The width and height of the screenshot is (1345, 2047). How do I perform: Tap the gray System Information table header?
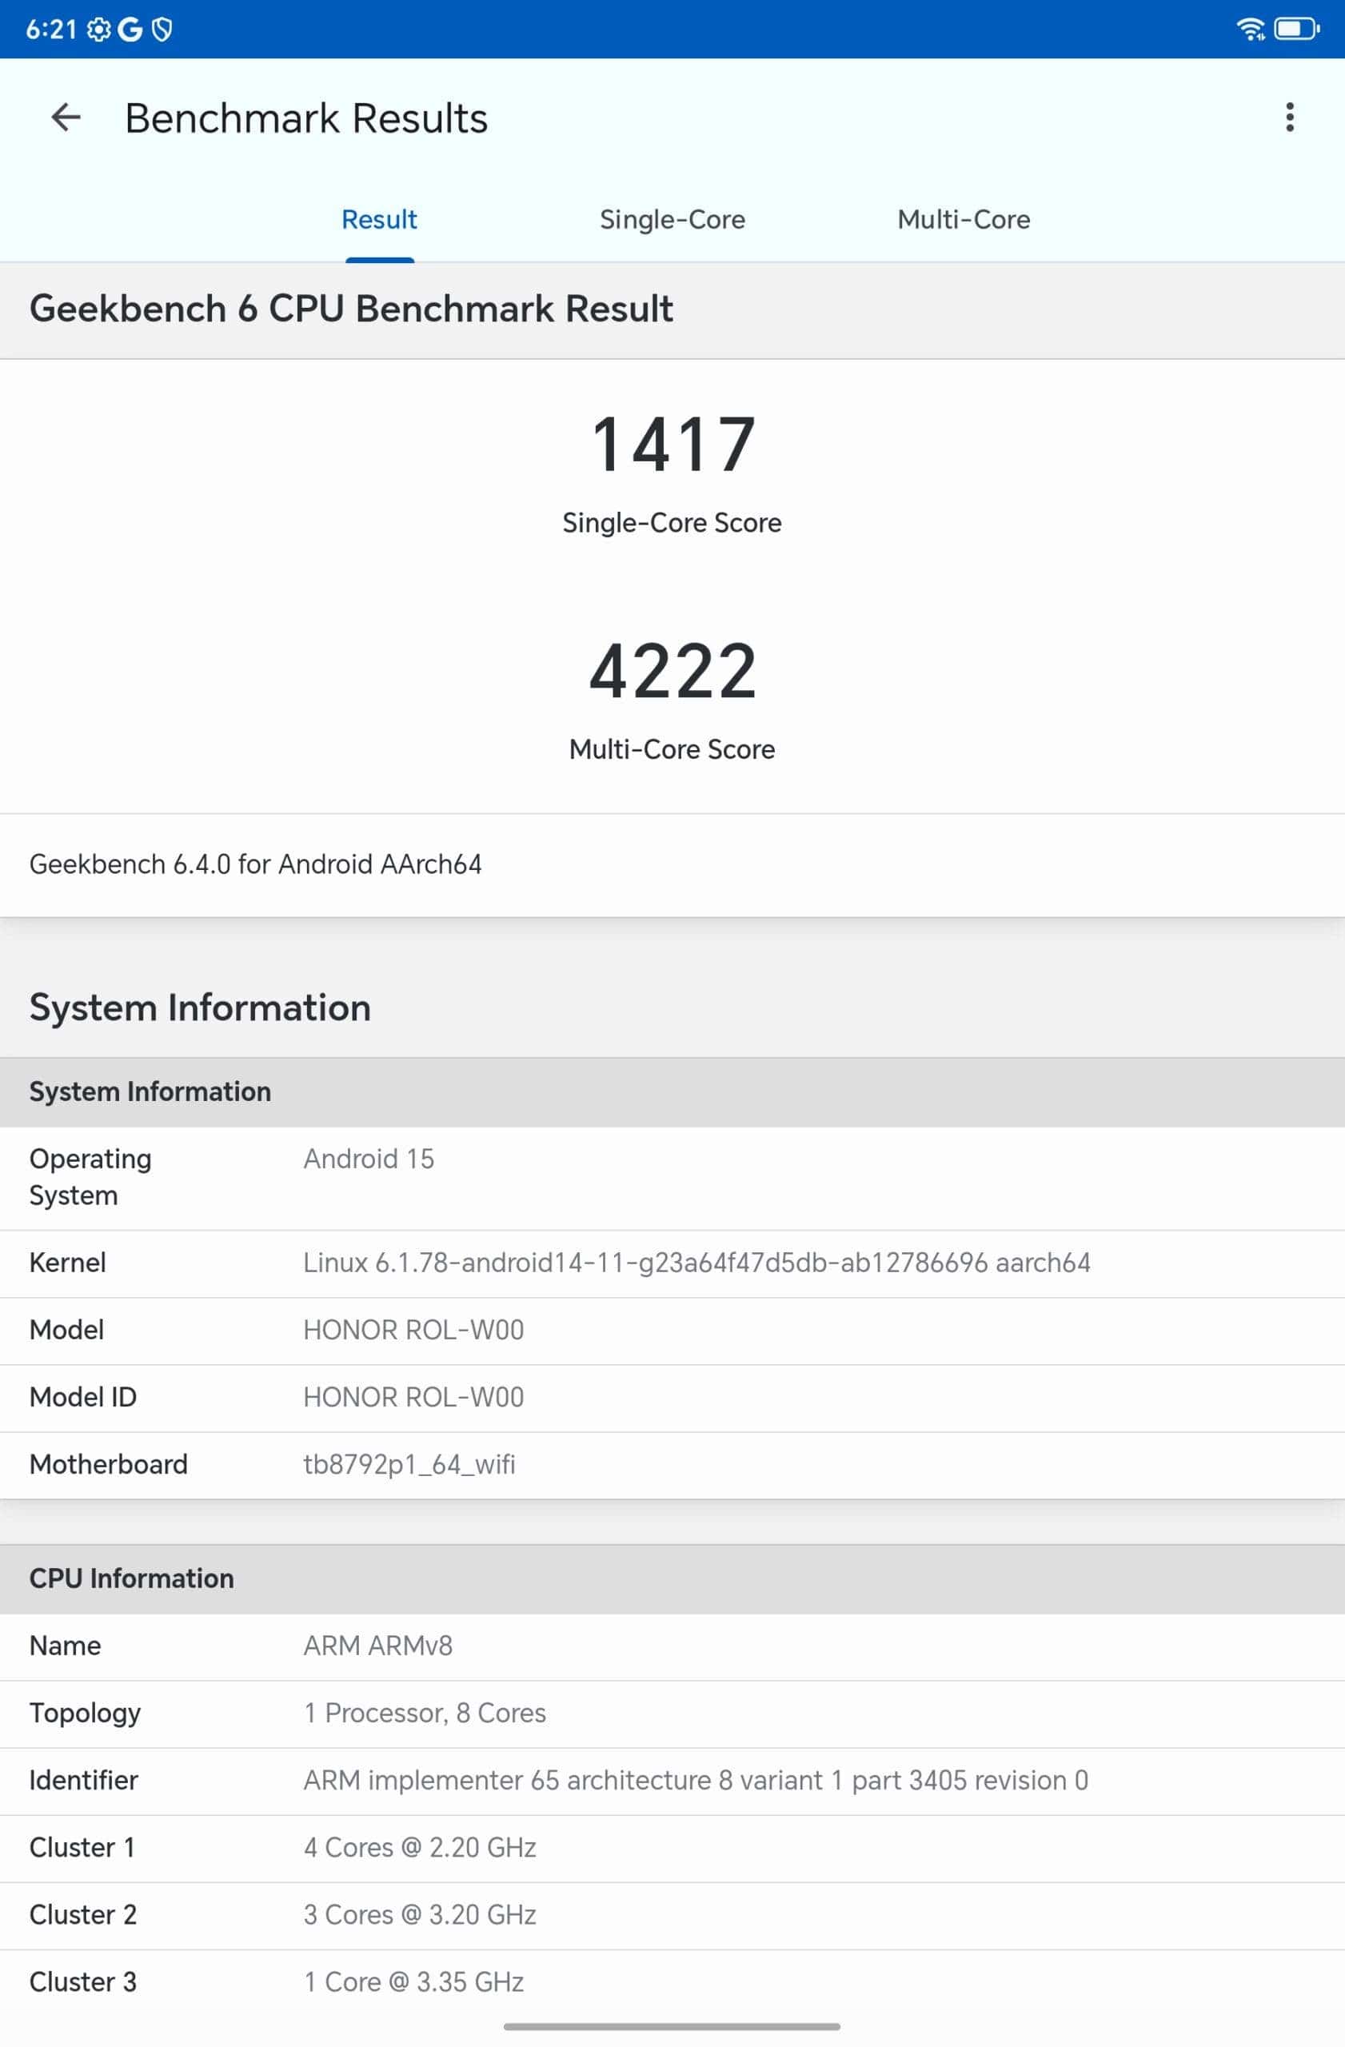tap(672, 1092)
